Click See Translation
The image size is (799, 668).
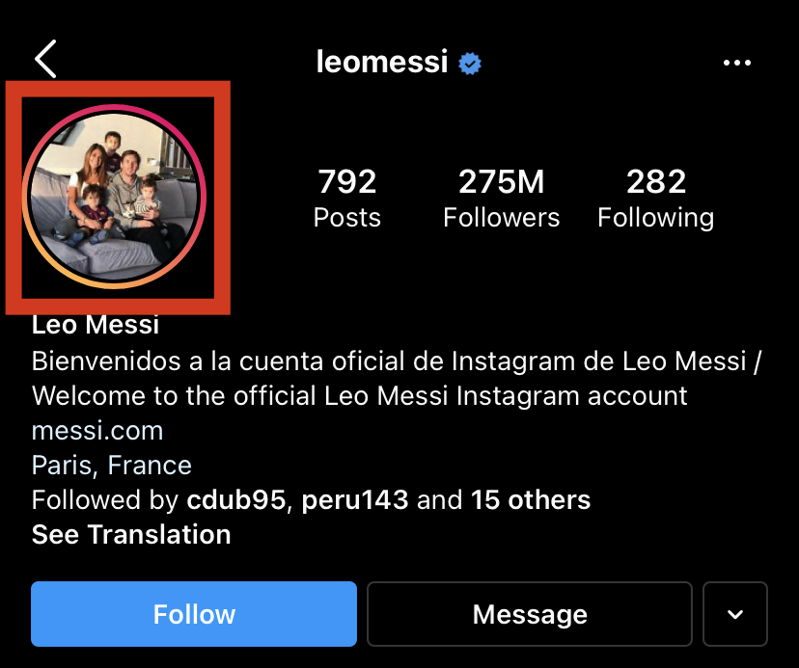click(131, 534)
